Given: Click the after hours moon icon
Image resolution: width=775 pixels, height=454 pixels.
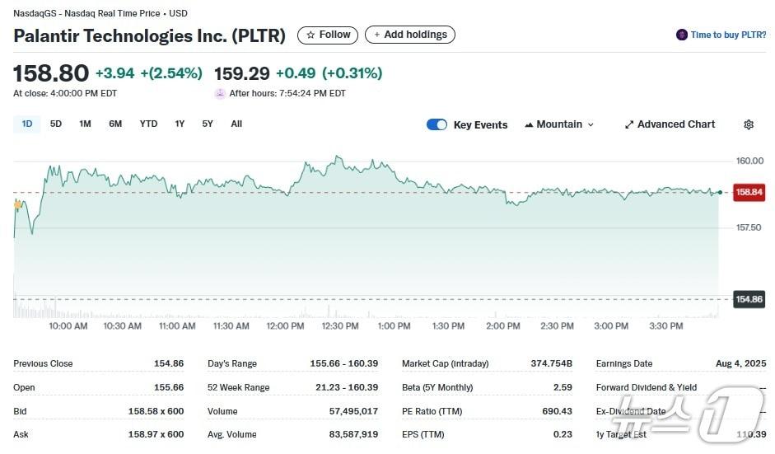Looking at the screenshot, I should pos(220,93).
